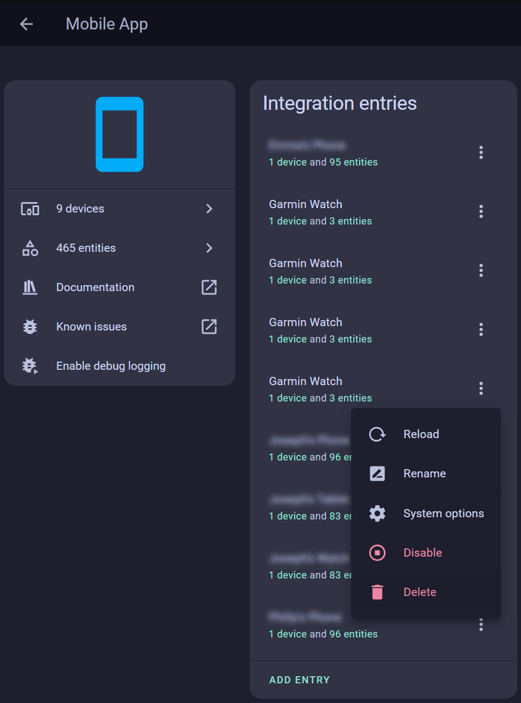Click the Delete trash icon in the menu
Image resolution: width=521 pixels, height=703 pixels.
[x=377, y=592]
